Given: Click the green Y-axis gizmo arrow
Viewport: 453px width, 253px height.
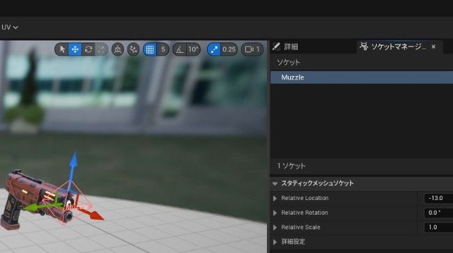Looking at the screenshot, I should pos(31,208).
